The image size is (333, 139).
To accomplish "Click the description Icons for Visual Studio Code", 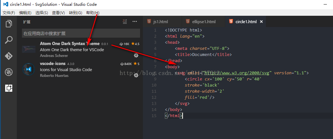I will 66,69.
